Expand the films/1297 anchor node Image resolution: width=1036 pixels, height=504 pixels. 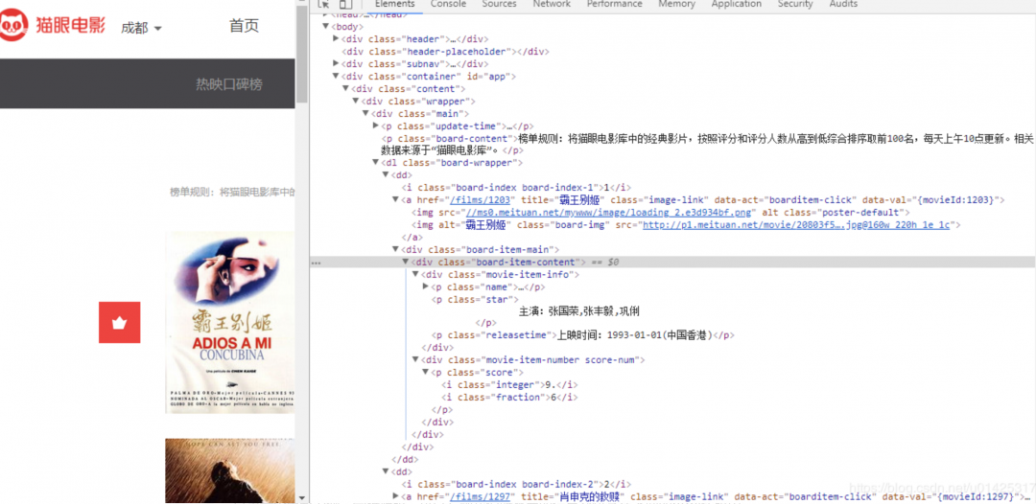point(396,496)
